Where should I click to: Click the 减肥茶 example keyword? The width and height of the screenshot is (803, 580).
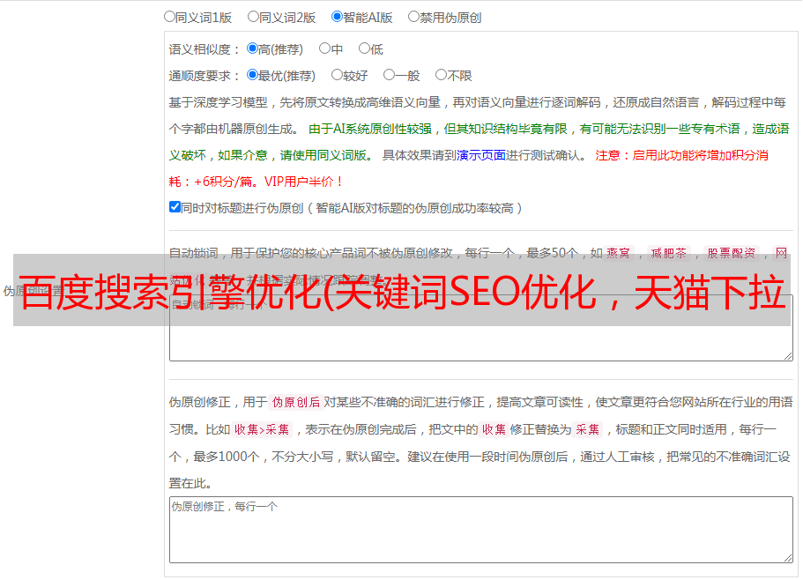coord(669,253)
